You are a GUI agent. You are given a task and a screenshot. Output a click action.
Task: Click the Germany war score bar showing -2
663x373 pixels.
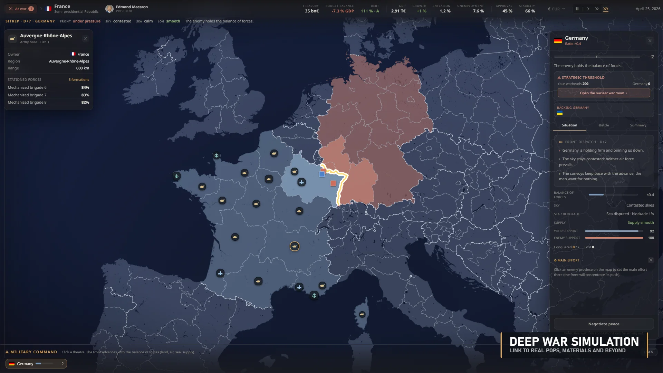597,57
